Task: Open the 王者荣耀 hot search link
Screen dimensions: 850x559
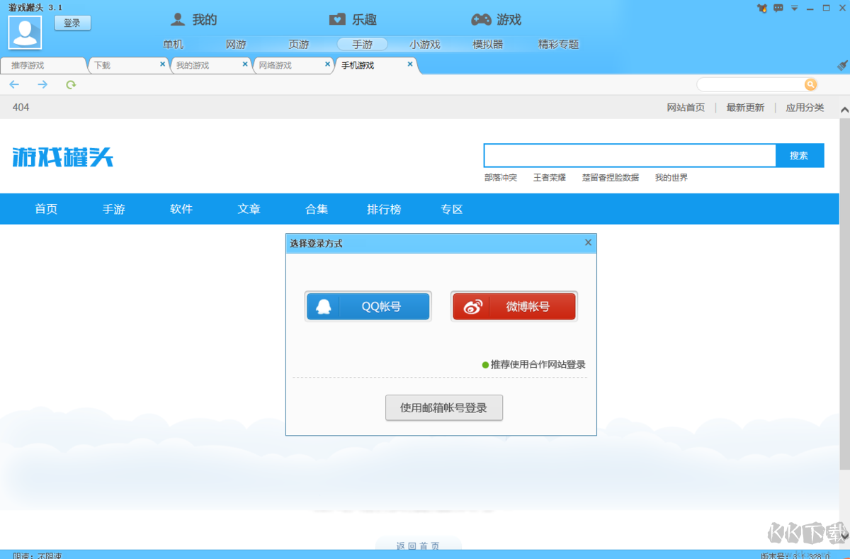Action: [x=549, y=178]
